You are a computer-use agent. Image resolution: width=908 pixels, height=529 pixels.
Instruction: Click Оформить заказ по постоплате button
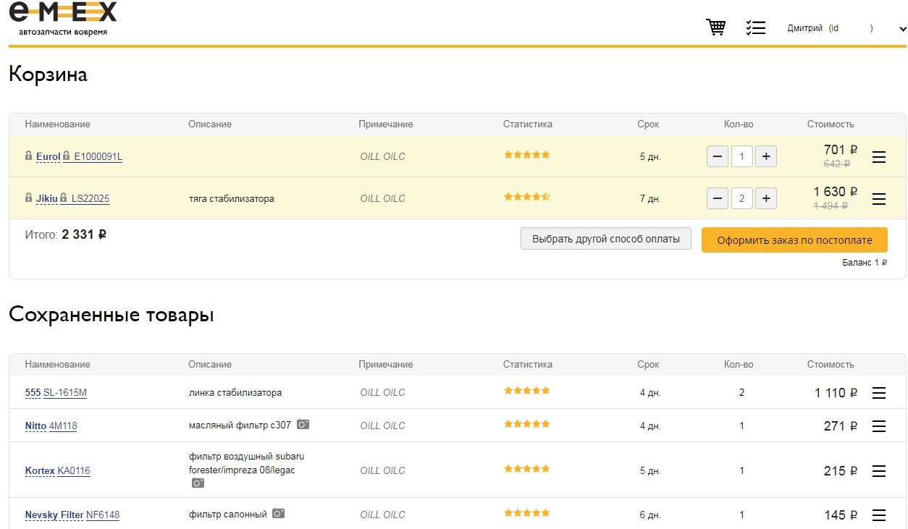pos(794,240)
